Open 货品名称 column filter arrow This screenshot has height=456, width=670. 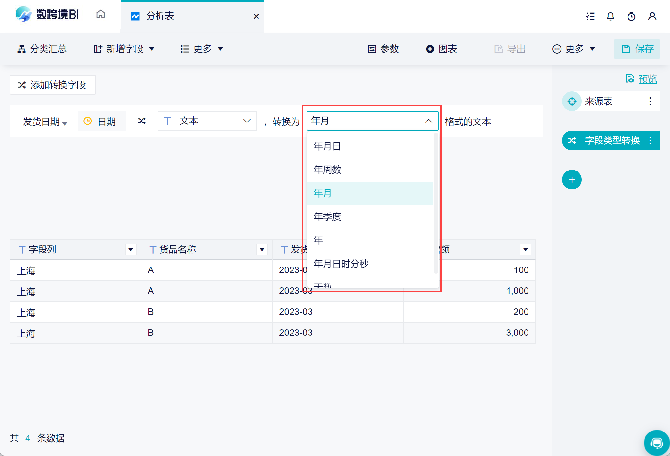262,250
